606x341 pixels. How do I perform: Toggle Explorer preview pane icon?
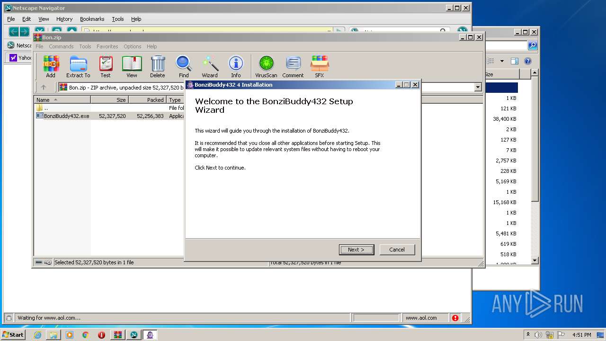pyautogui.click(x=515, y=61)
